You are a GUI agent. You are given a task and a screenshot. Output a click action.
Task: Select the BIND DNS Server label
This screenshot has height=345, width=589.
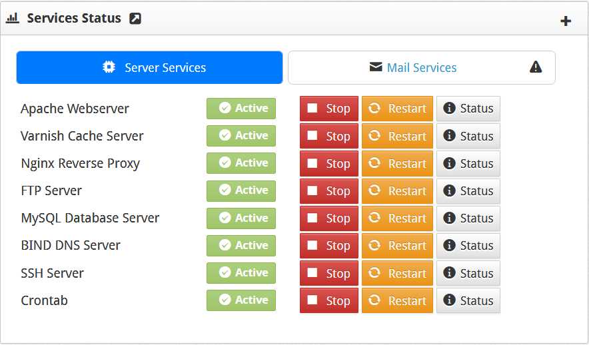tap(71, 246)
